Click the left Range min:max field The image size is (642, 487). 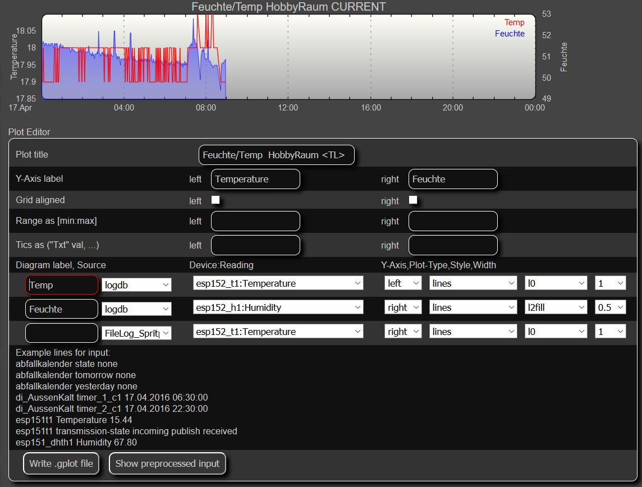[255, 221]
